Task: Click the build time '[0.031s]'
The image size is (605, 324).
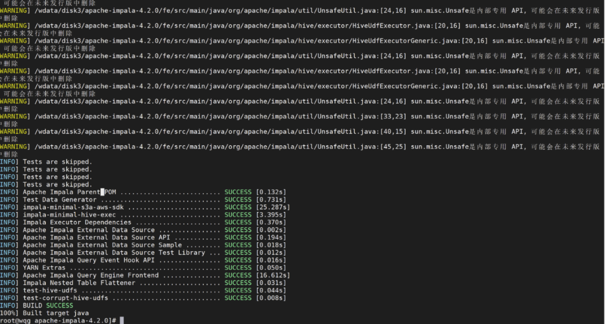Action: pyautogui.click(x=271, y=283)
